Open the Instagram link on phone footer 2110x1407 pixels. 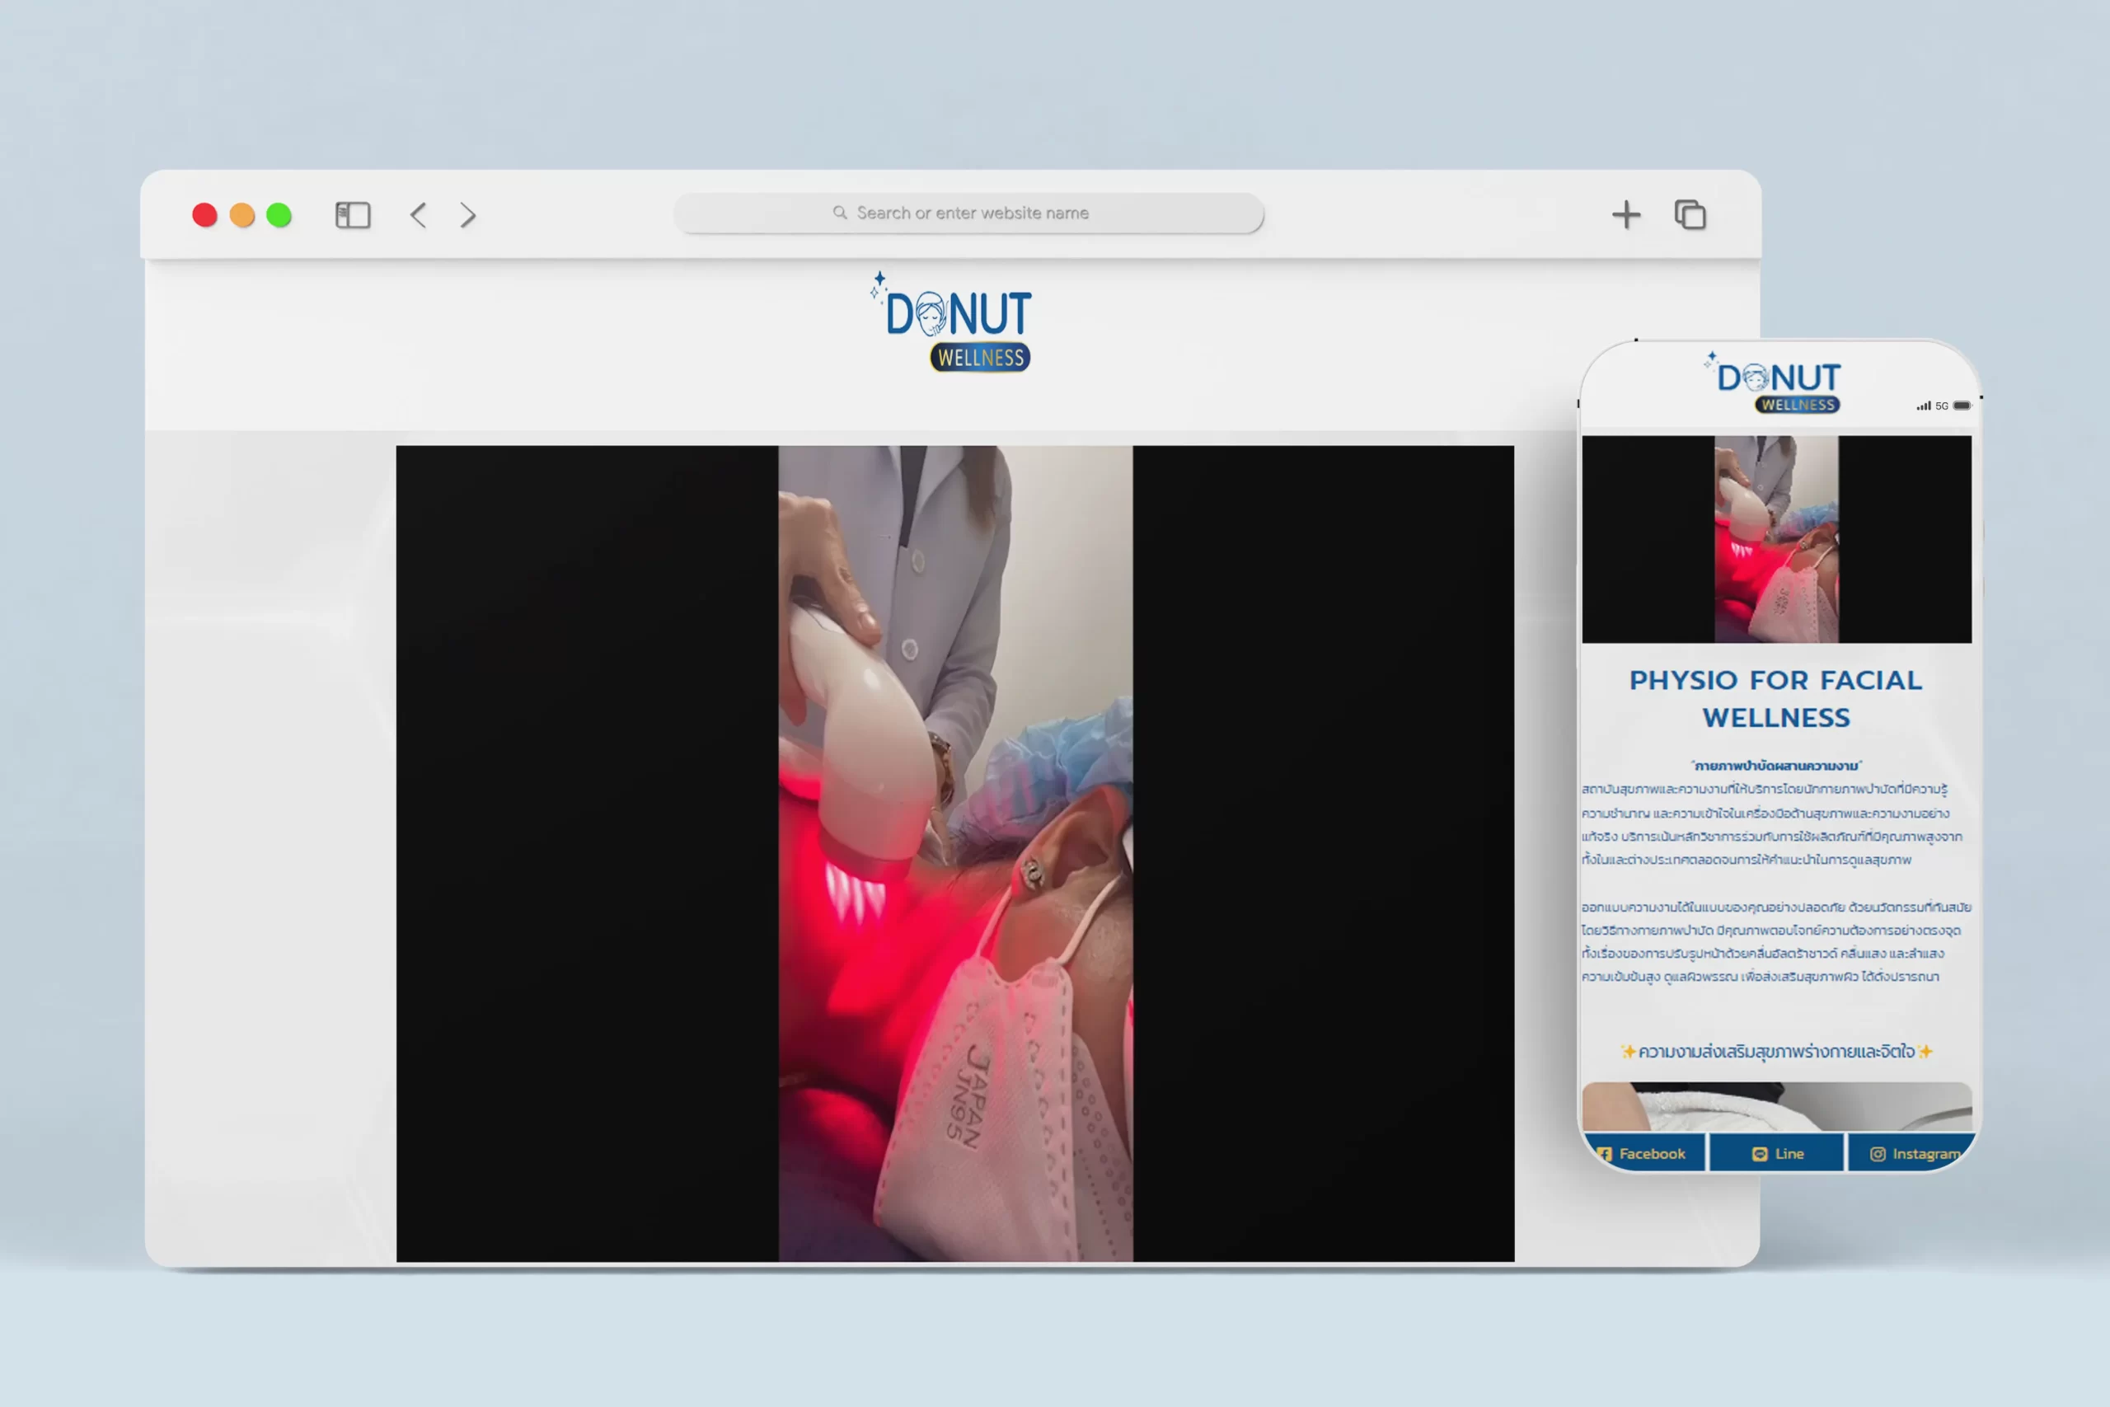click(x=1913, y=1153)
